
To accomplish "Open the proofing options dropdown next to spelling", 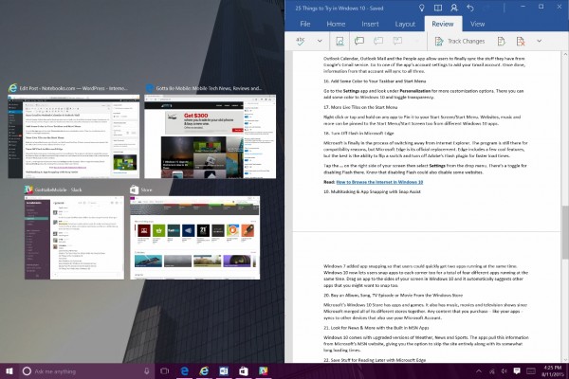I will [x=320, y=41].
